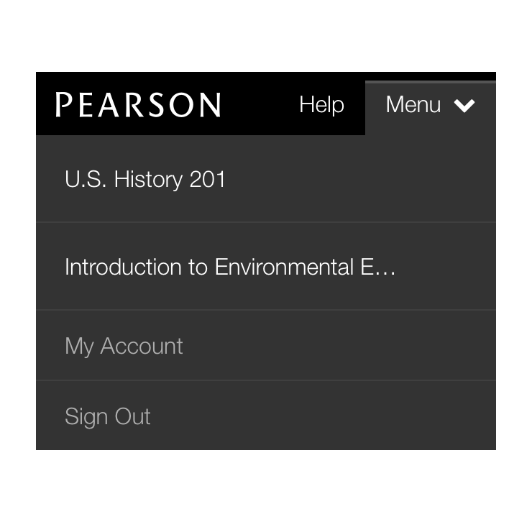The height and width of the screenshot is (522, 532).
Task: Select the first course in the dropdown list
Action: point(145,179)
